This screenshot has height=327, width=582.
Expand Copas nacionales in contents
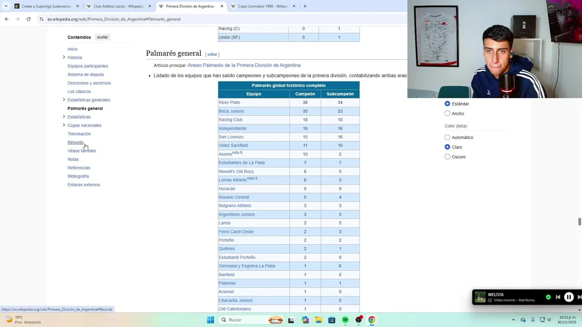click(64, 125)
